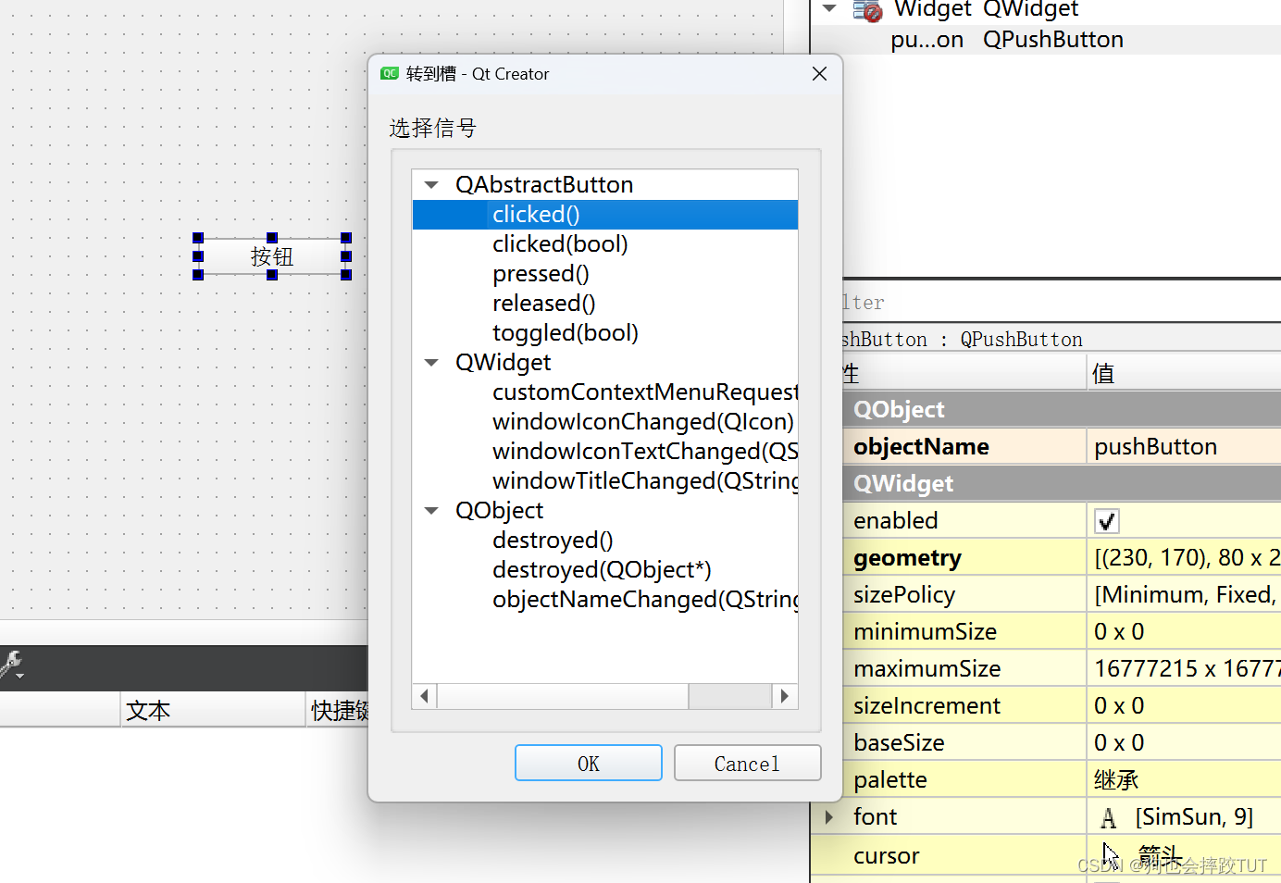Move signal list right with scrollbar arrow
Viewport: 1281px width, 883px height.
tap(785, 696)
